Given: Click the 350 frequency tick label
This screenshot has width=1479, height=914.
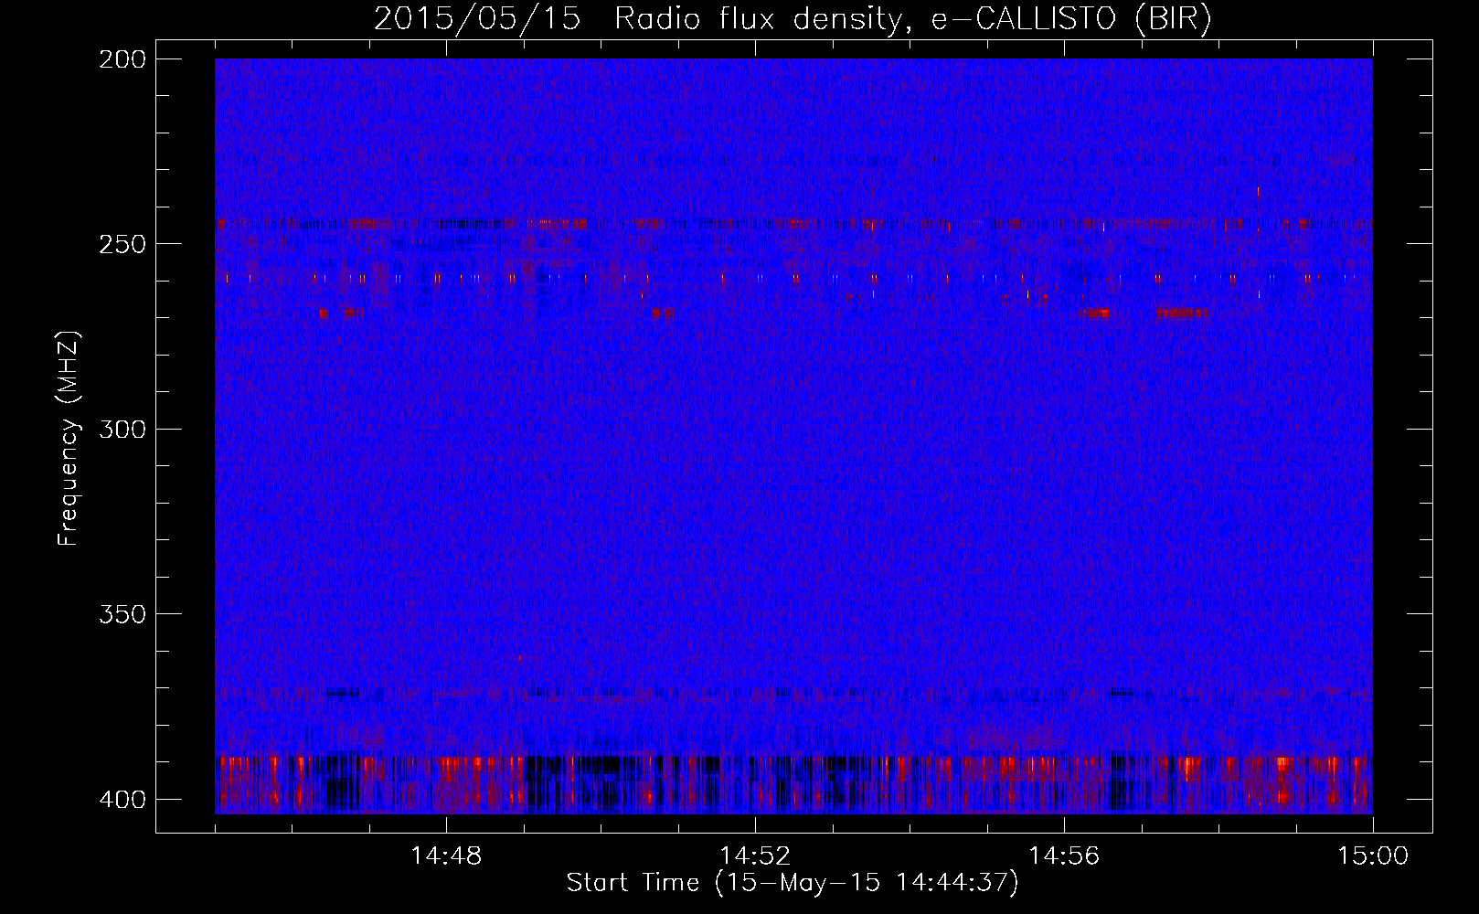Looking at the screenshot, I should (122, 614).
